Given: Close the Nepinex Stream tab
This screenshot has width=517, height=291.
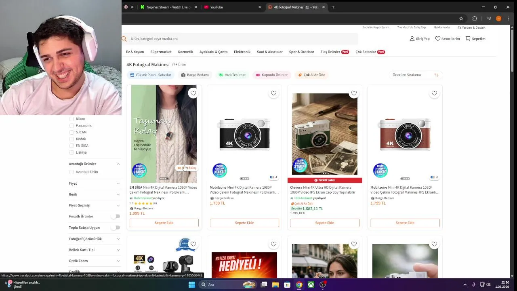Looking at the screenshot, I should [196, 7].
